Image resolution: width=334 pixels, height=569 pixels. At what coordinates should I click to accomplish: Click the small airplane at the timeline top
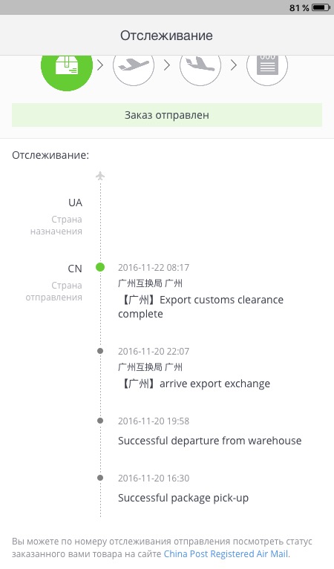point(100,176)
